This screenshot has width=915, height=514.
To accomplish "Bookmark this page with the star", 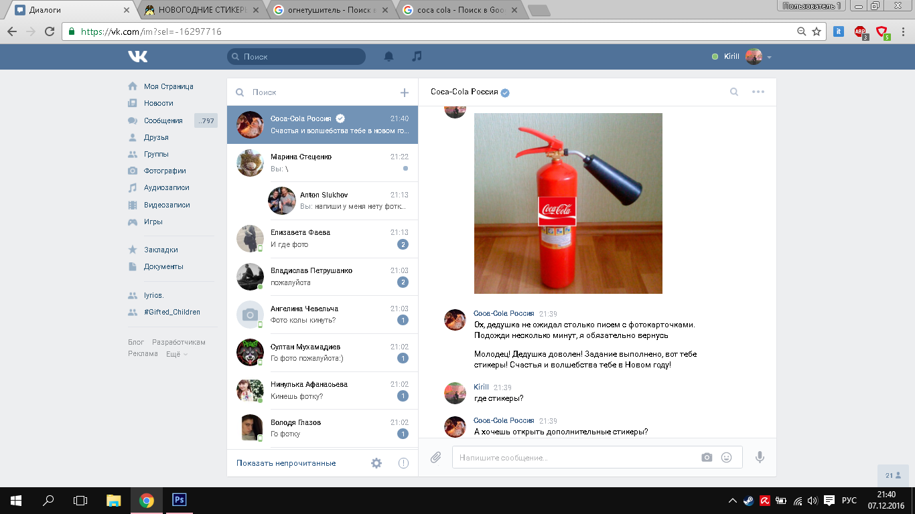I will 817,31.
